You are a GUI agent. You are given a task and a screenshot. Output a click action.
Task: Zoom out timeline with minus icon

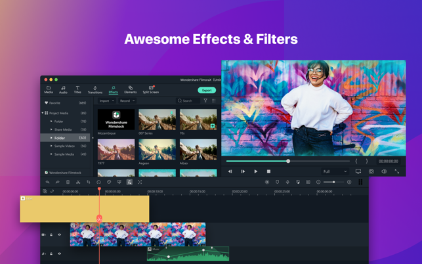click(x=318, y=182)
